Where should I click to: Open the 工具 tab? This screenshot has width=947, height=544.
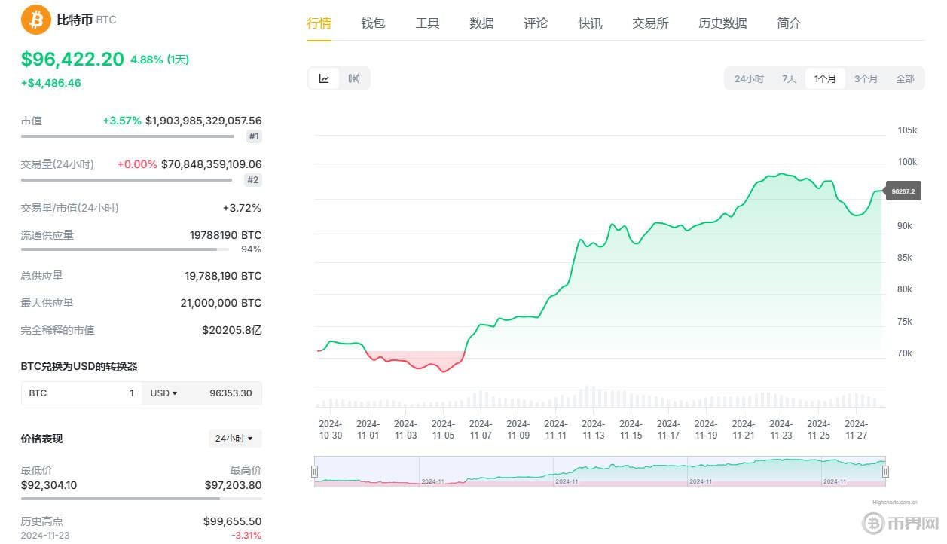(427, 23)
